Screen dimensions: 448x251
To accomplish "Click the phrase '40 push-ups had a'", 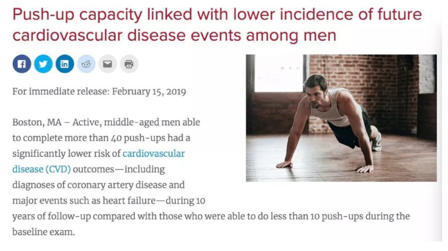I will coord(150,138).
